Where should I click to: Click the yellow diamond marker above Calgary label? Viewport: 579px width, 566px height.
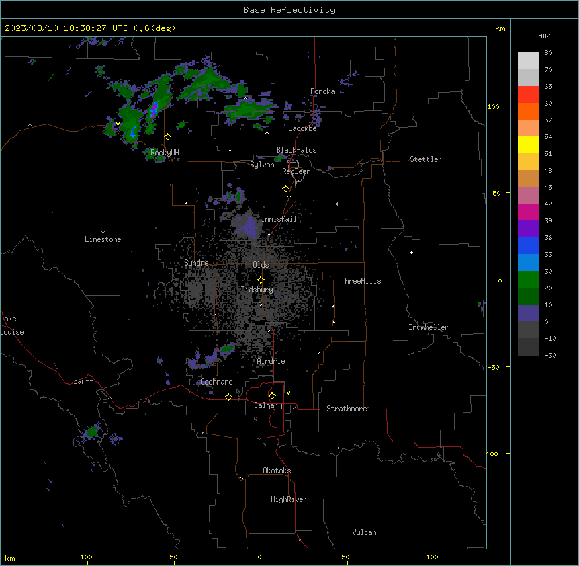click(x=272, y=396)
